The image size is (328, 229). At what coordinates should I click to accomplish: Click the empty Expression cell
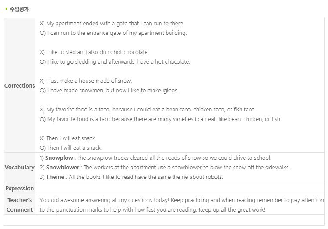pos(180,188)
